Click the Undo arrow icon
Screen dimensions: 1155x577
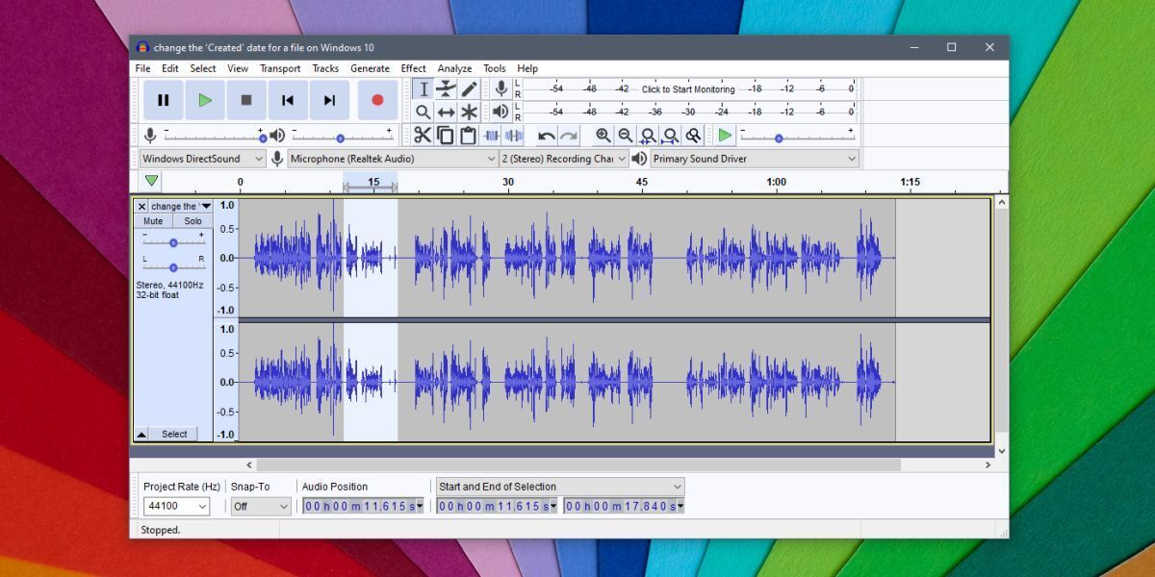(547, 136)
